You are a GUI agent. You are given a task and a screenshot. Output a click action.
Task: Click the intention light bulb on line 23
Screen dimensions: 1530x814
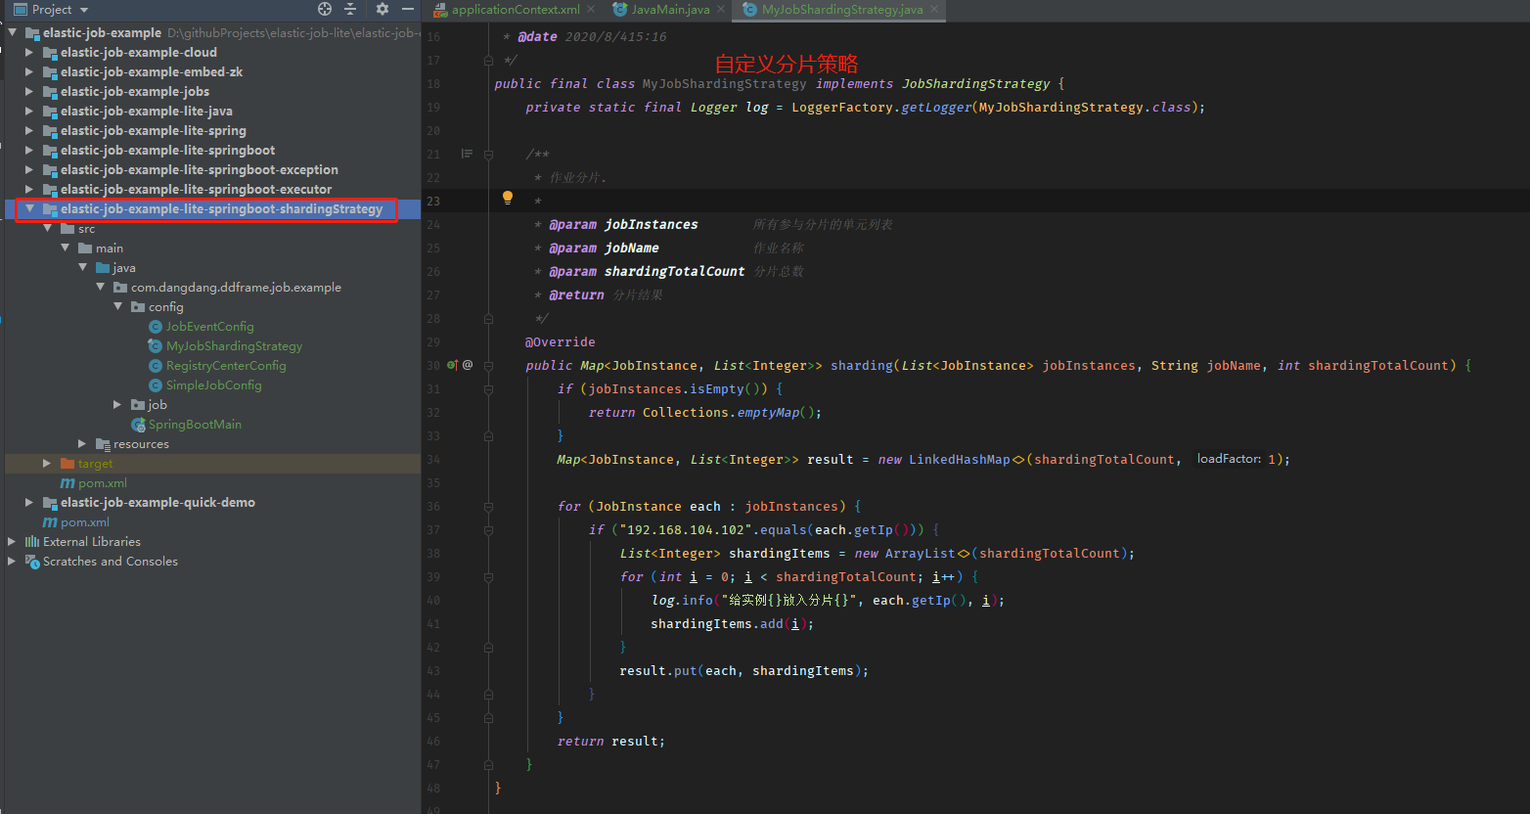pos(508,198)
